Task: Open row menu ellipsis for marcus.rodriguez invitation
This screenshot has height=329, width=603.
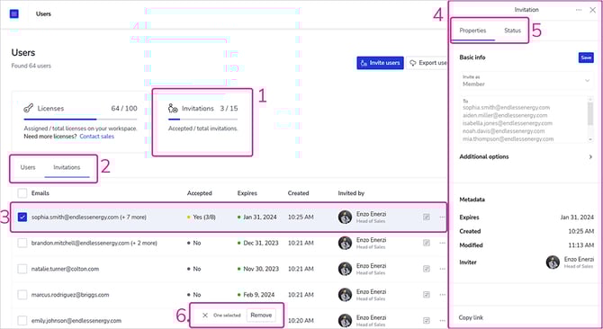Action: (x=442, y=295)
